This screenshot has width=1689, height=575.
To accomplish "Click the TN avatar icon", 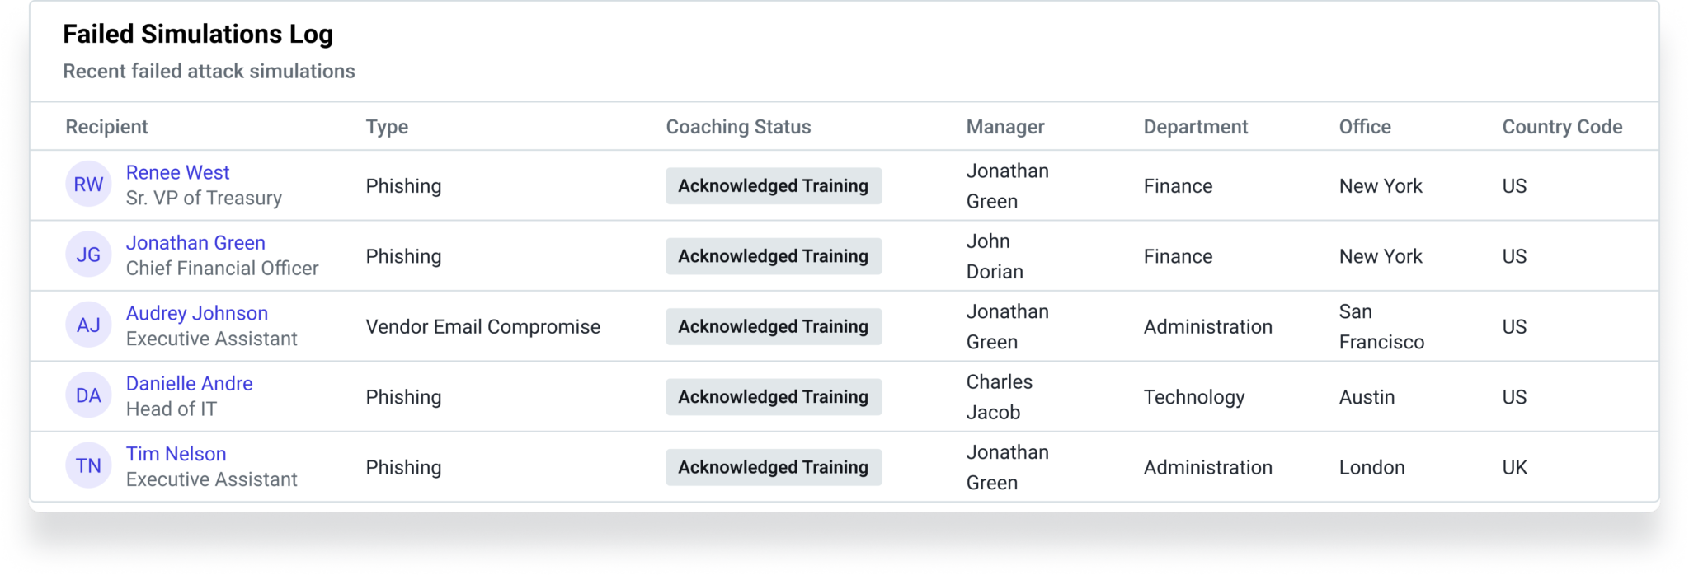I will point(88,466).
